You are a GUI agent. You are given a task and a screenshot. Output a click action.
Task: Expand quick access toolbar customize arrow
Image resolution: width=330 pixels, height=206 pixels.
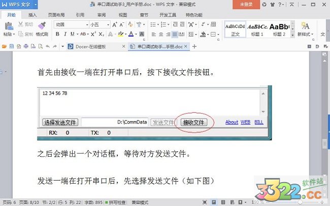click(62, 46)
